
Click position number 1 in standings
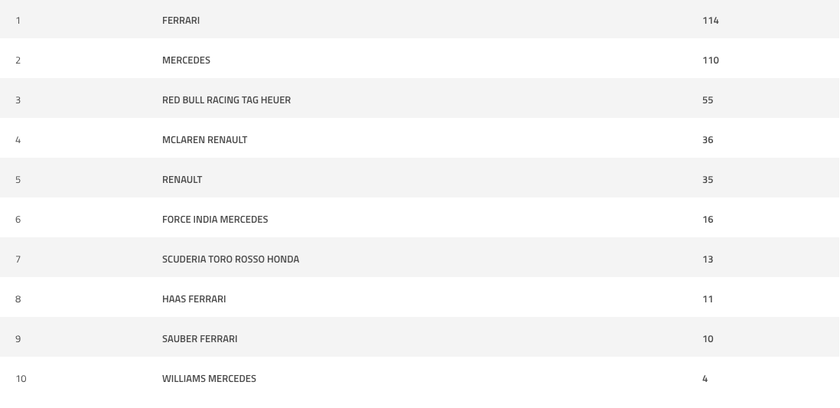pyautogui.click(x=18, y=21)
